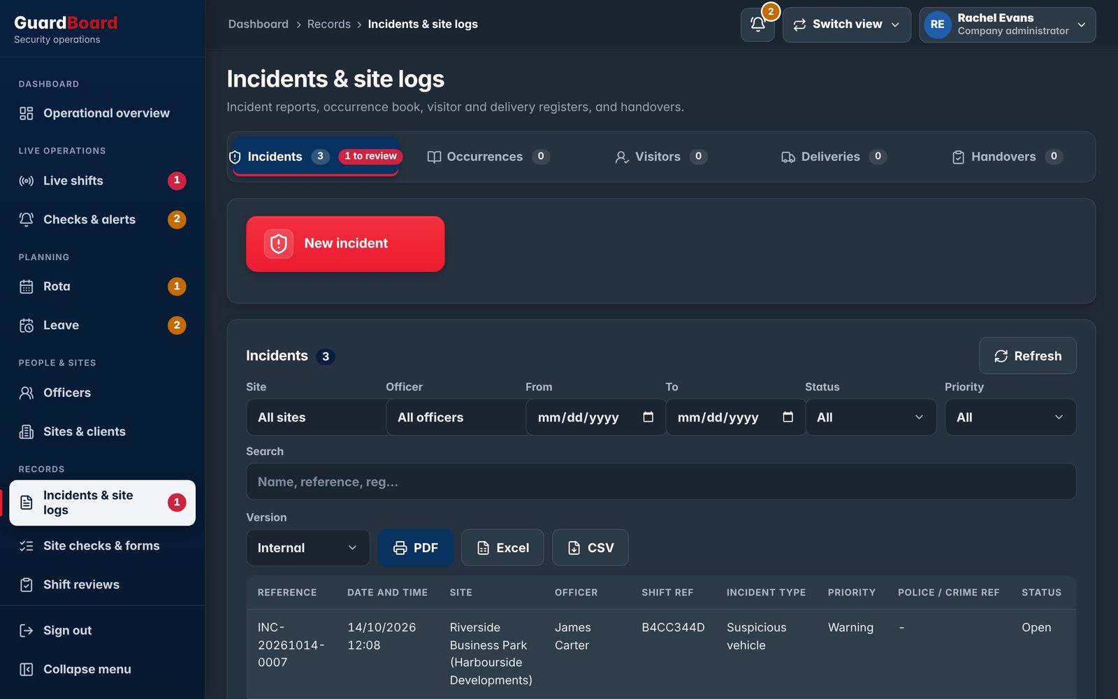Open the Rota planner
The height and width of the screenshot is (699, 1118).
pos(103,287)
